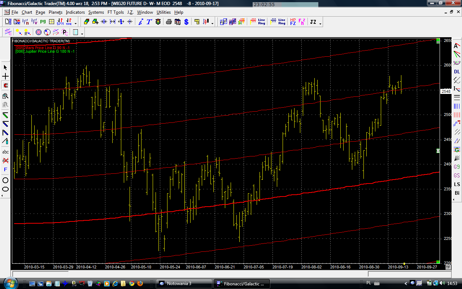Image resolution: width=462 pixels, height=289 pixels.
Task: Click the green 'pg' page icon
Action: (x=43, y=22)
